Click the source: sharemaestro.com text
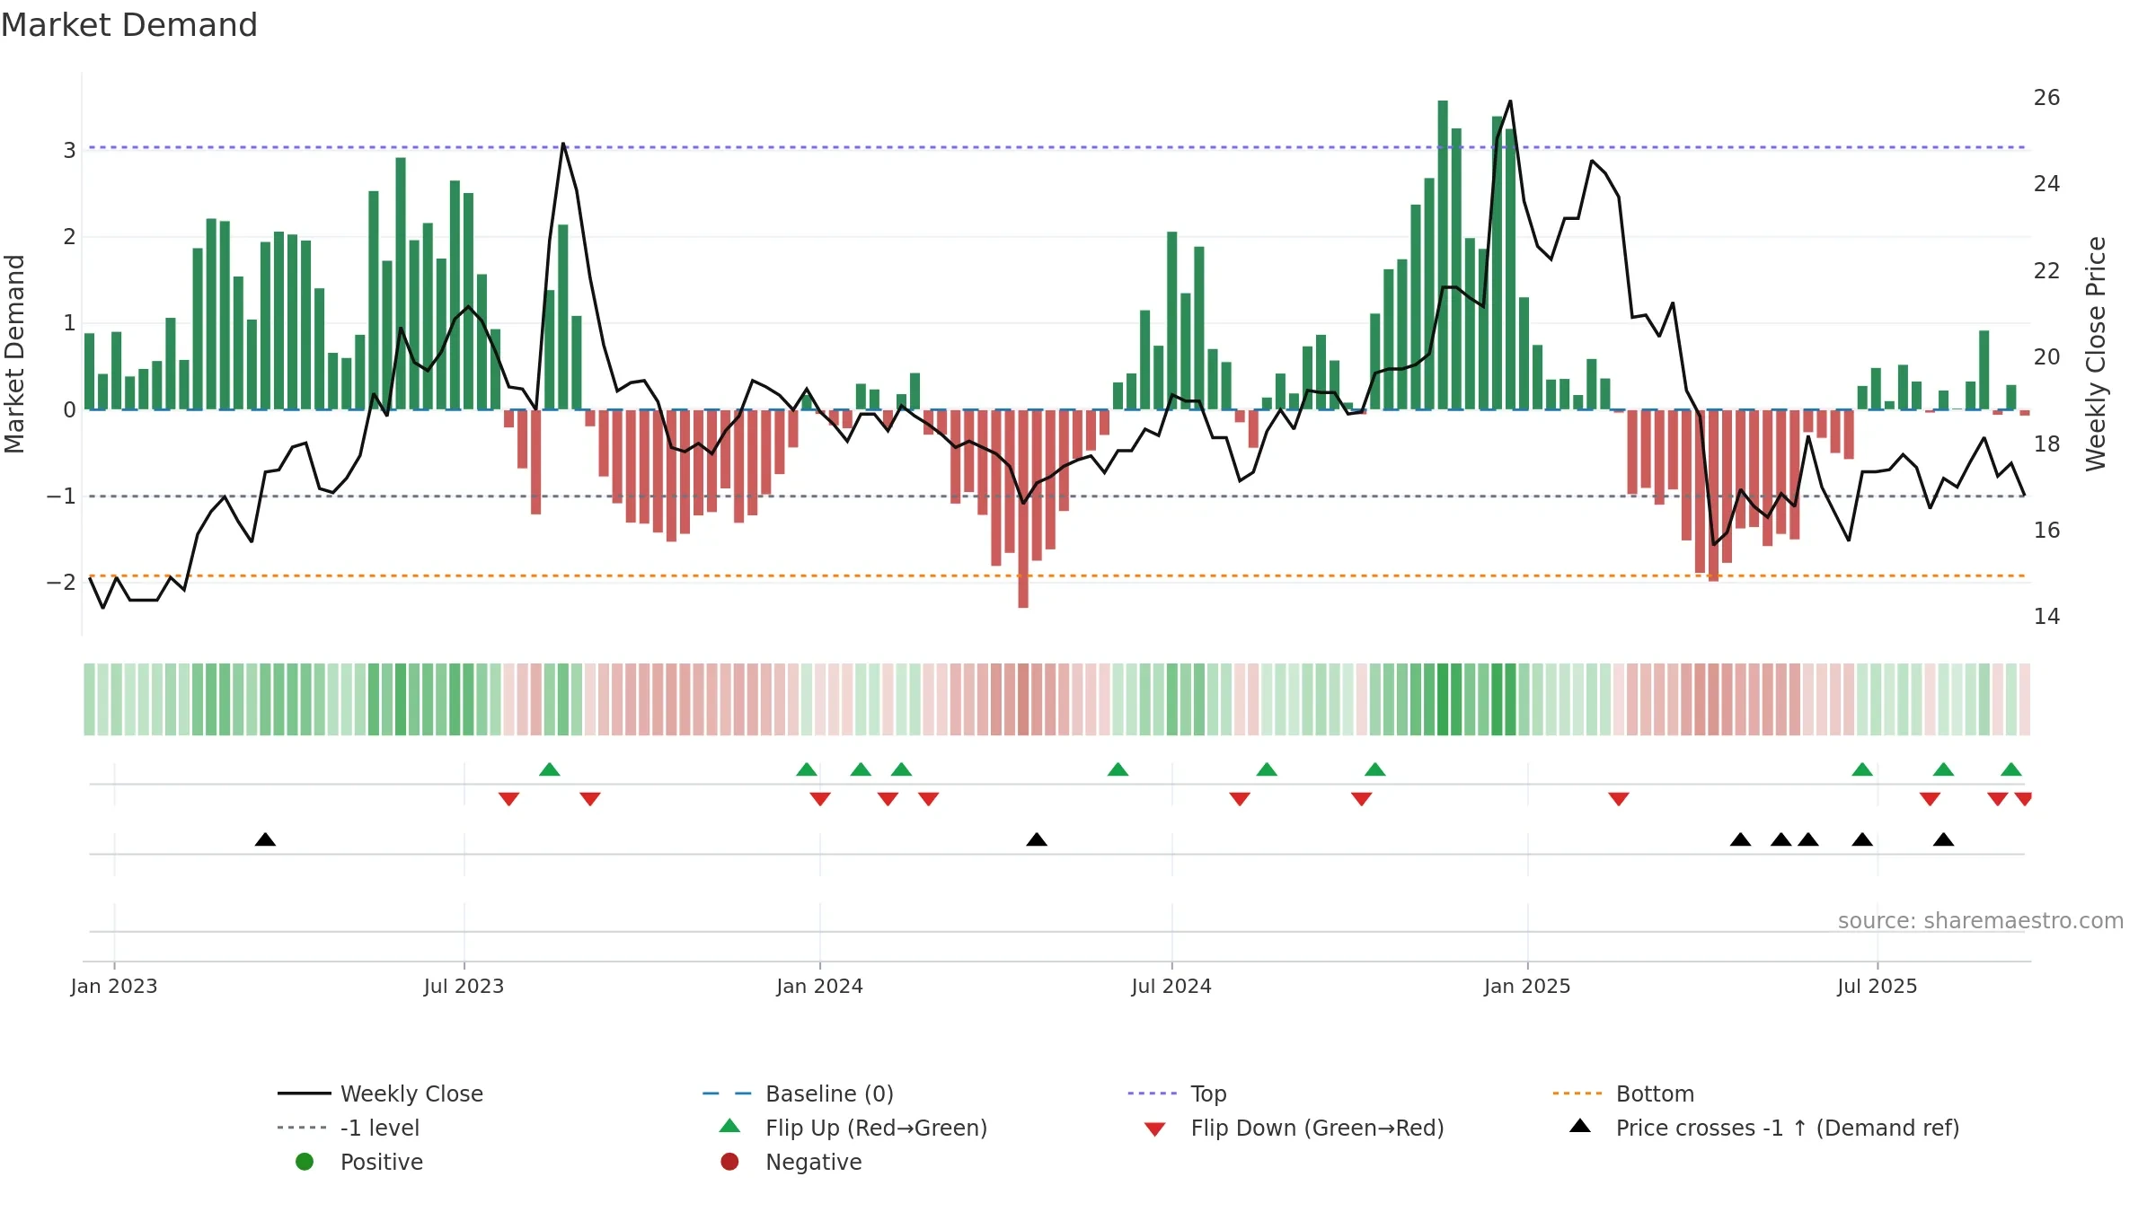2156x1212 pixels. pyautogui.click(x=1981, y=921)
